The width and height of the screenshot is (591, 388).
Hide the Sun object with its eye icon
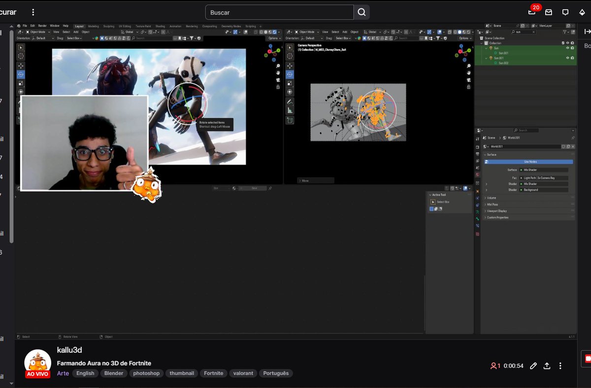click(568, 48)
